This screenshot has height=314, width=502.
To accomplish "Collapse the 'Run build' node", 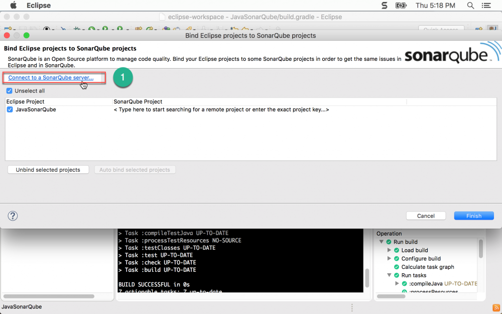I will click(382, 242).
